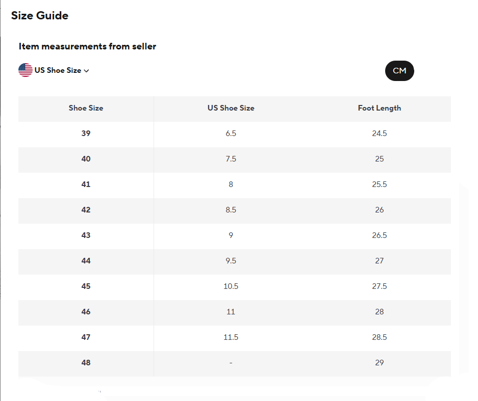Click shoe size 48 cell
Viewport: 478px width, 401px height.
coord(86,363)
